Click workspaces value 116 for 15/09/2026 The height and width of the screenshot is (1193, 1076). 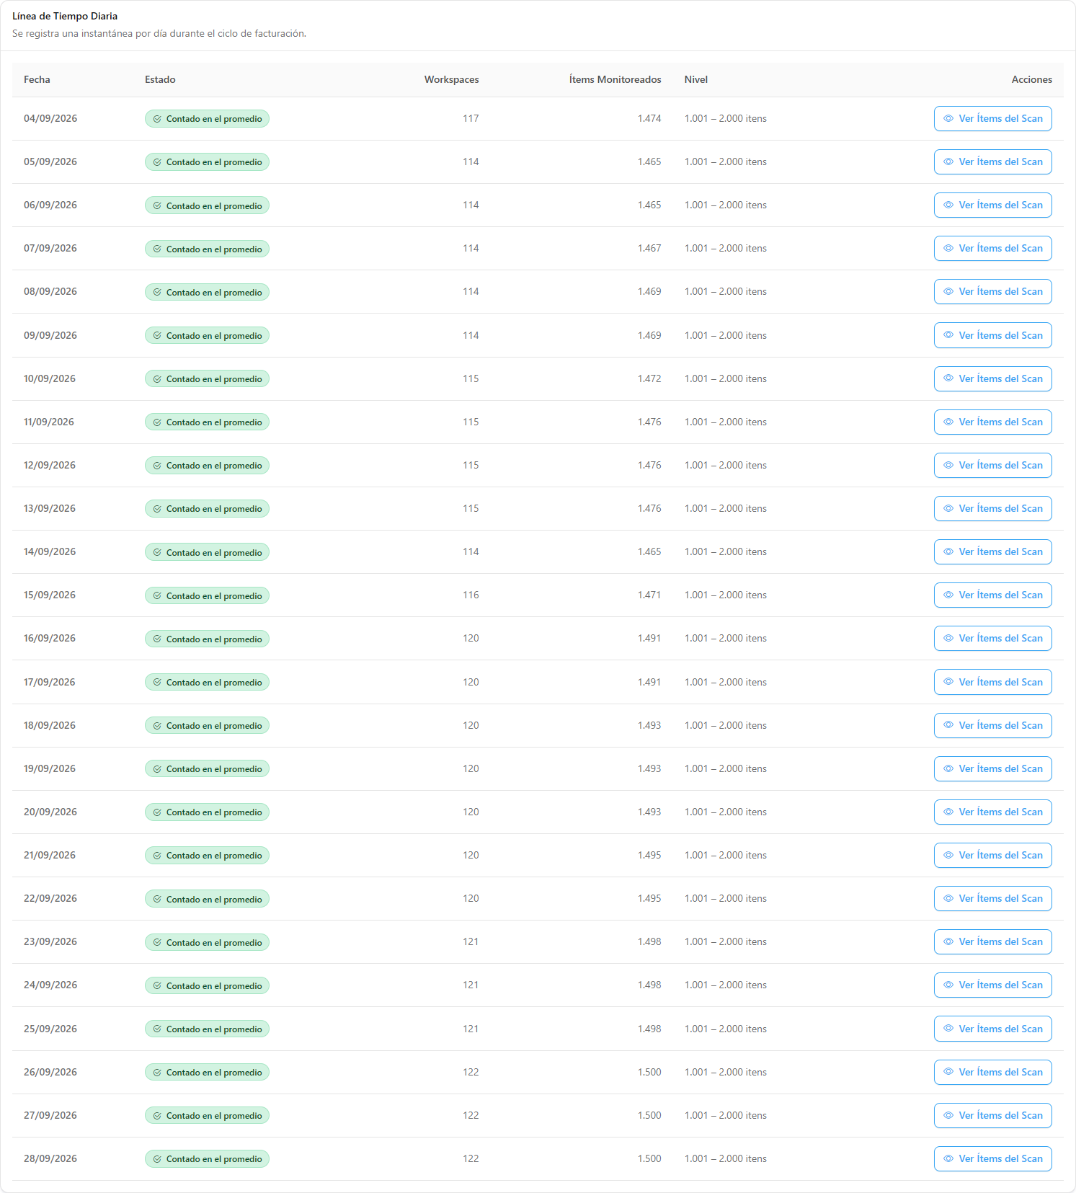tap(471, 595)
